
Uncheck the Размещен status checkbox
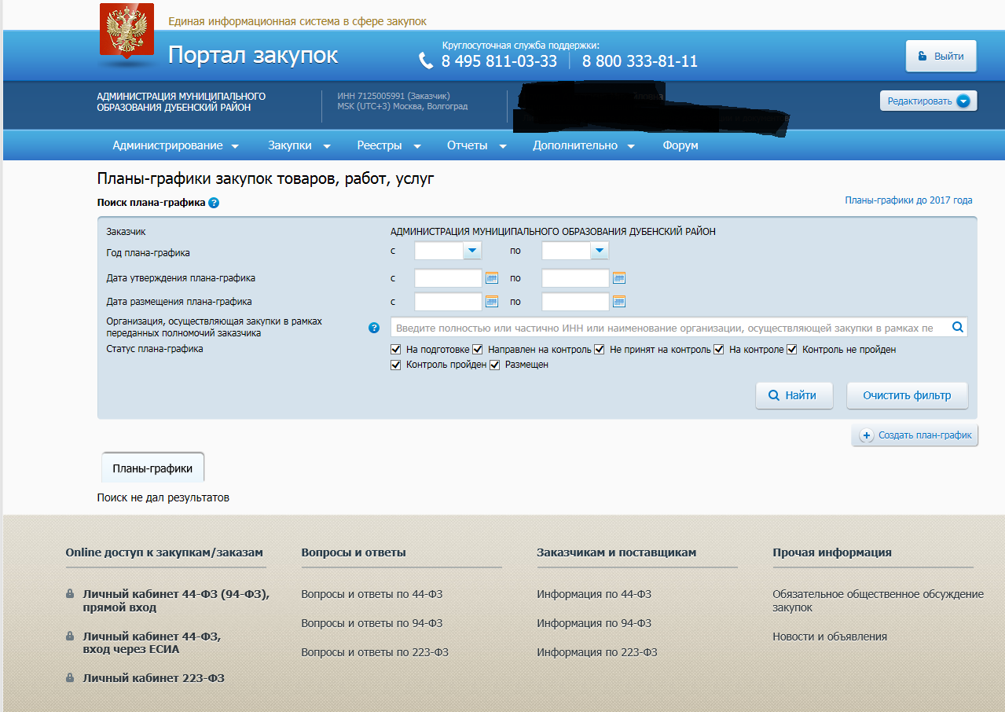[495, 365]
